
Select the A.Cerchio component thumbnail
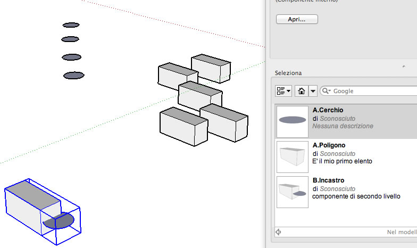(293, 121)
